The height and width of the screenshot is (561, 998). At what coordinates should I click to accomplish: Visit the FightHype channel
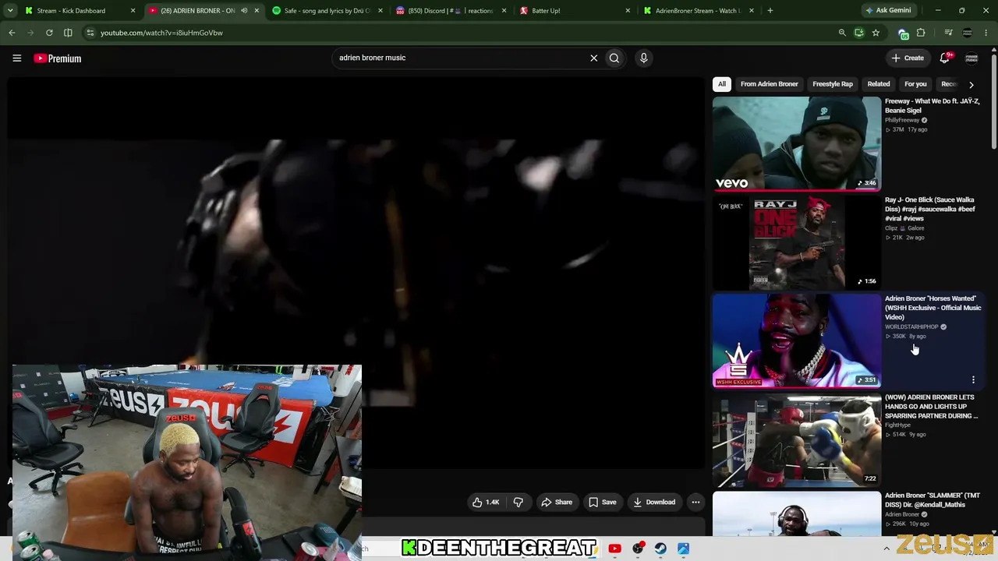(x=897, y=425)
